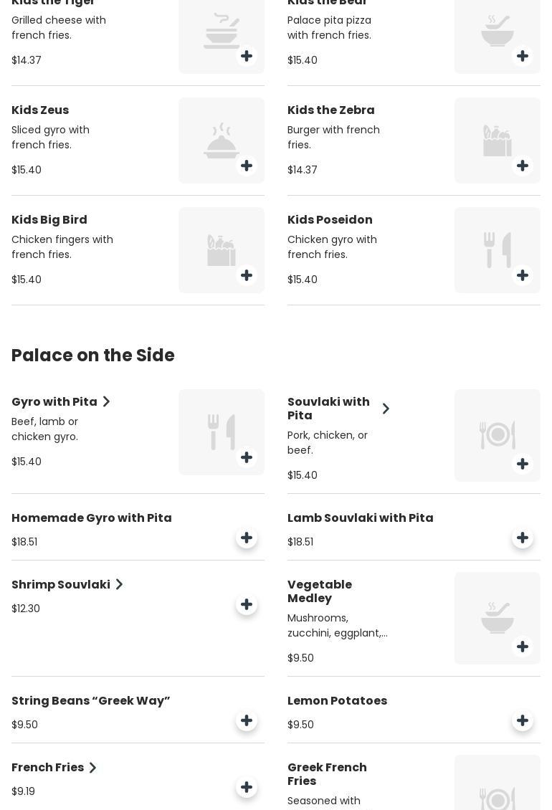Screen dimensions: 552x810
Task: Add Kids the Tiger grilled cheese
Action: (247, 56)
